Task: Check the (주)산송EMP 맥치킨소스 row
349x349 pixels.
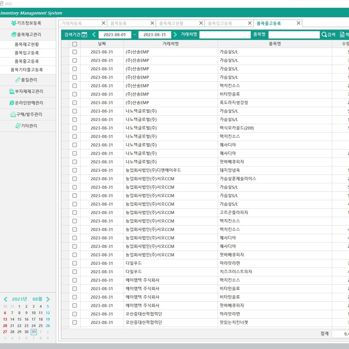Action: click(75, 86)
